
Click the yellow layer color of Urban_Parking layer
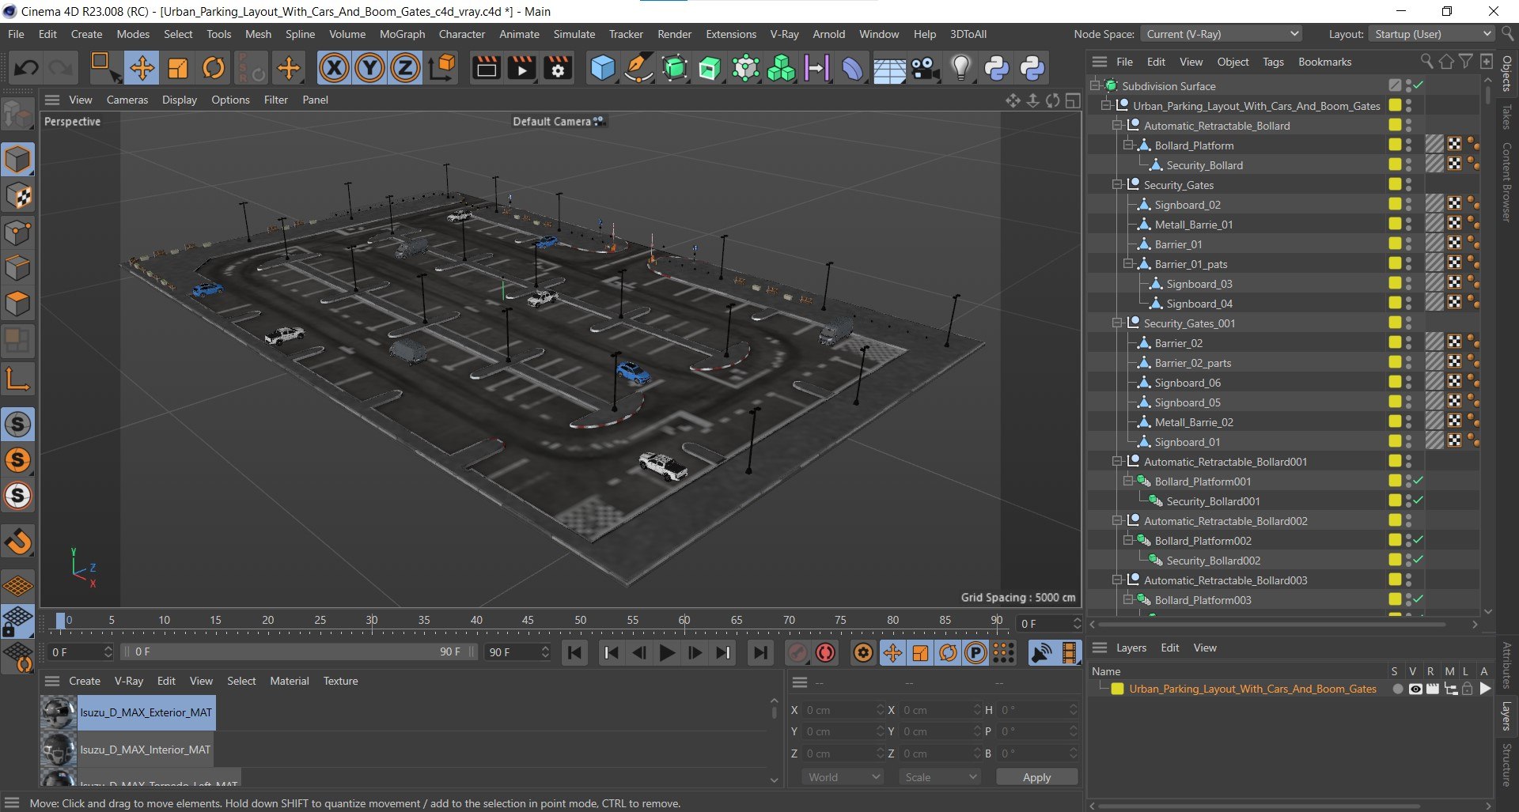1118,689
